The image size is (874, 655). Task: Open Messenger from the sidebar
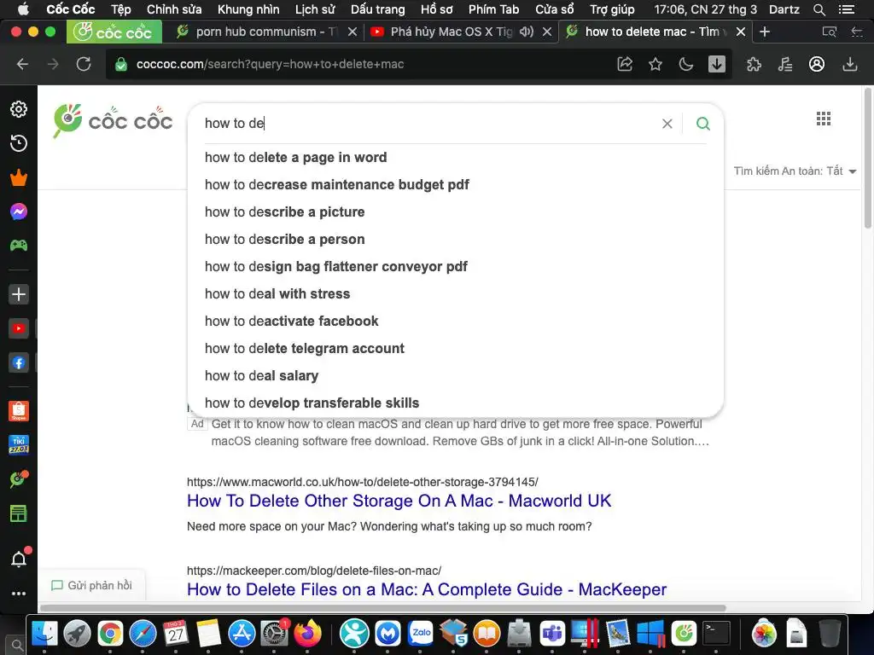point(19,212)
